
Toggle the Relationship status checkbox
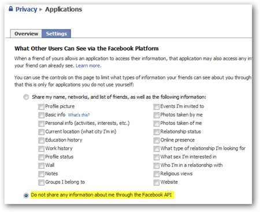[x=157, y=132]
